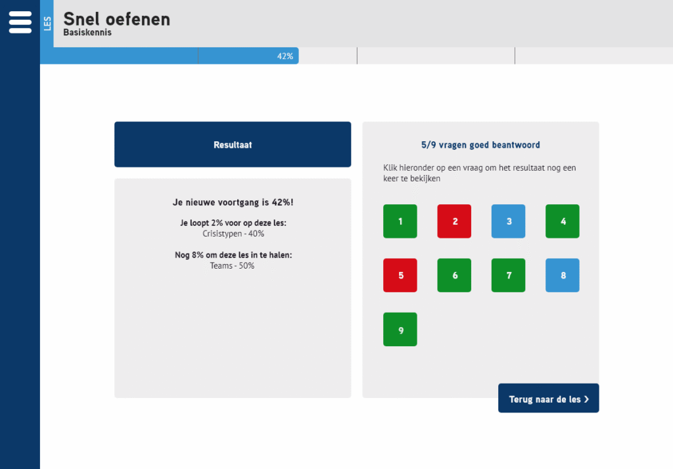The width and height of the screenshot is (673, 469).
Task: Click the vertical LES tab label
Action: pos(47,24)
